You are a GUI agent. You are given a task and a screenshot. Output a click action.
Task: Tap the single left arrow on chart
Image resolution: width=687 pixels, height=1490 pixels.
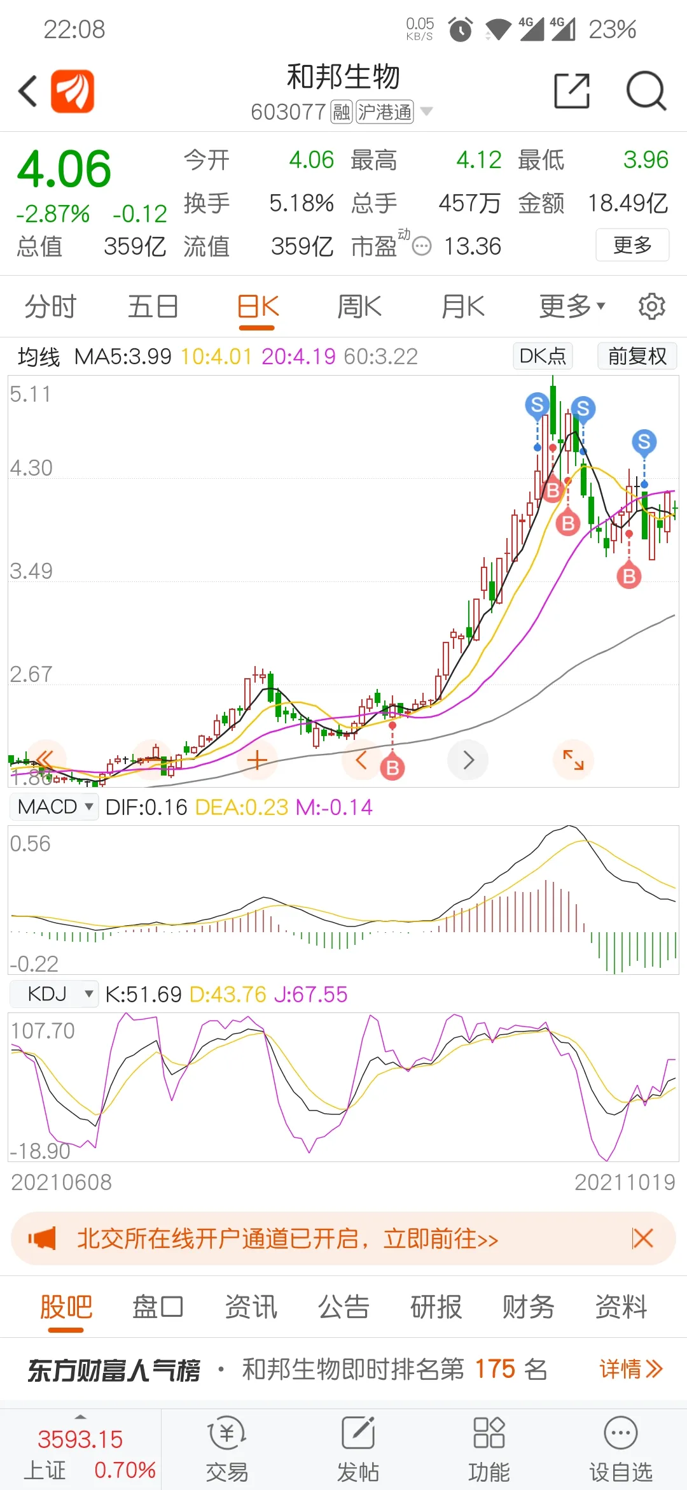(361, 760)
